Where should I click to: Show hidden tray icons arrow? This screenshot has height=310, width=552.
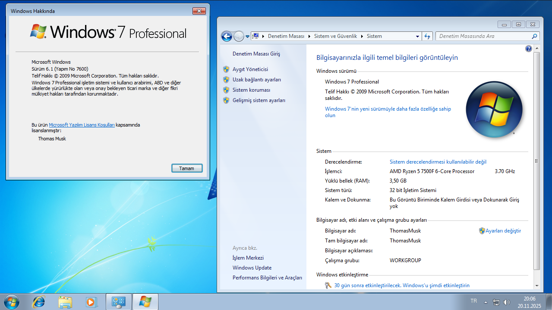pyautogui.click(x=486, y=302)
